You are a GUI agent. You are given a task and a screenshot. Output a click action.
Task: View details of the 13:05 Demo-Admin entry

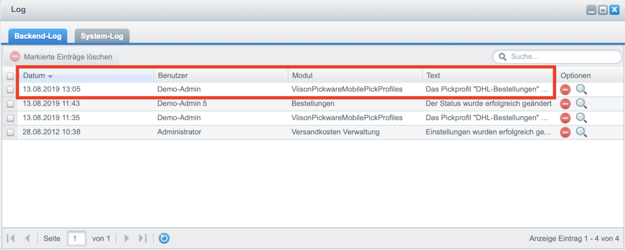click(582, 89)
